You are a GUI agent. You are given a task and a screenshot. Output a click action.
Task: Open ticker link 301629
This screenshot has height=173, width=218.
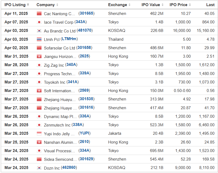86,159
